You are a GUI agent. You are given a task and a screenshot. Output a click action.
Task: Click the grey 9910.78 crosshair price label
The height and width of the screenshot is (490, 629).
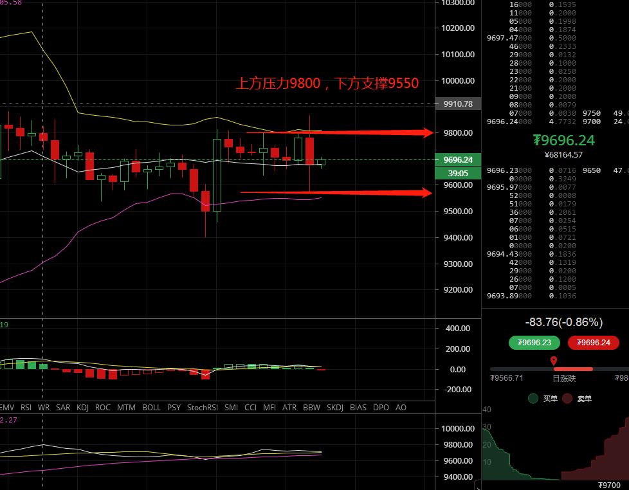point(458,104)
